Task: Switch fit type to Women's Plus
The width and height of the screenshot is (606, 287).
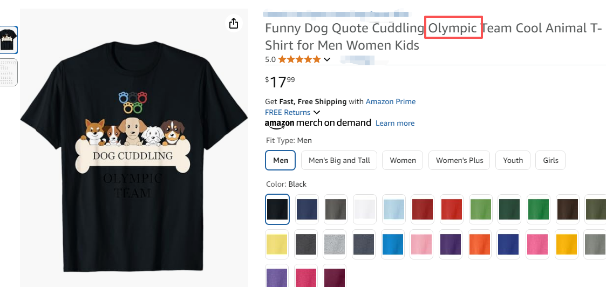Action: tap(460, 160)
